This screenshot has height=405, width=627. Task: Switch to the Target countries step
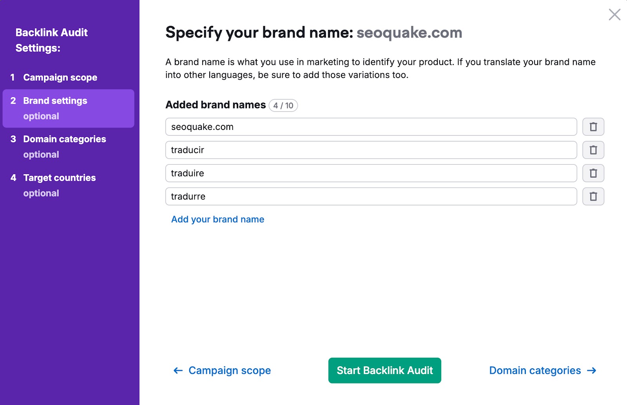click(59, 178)
